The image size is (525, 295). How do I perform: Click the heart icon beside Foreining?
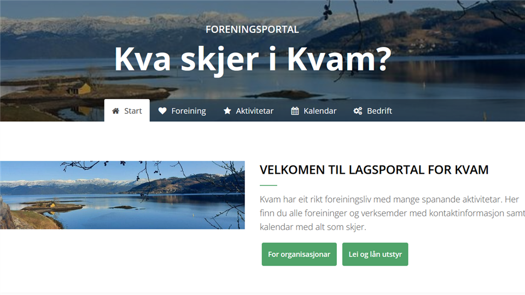(x=162, y=111)
